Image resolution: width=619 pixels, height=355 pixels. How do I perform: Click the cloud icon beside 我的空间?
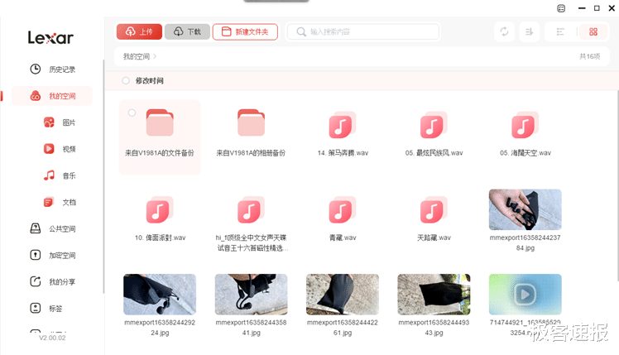[35, 96]
